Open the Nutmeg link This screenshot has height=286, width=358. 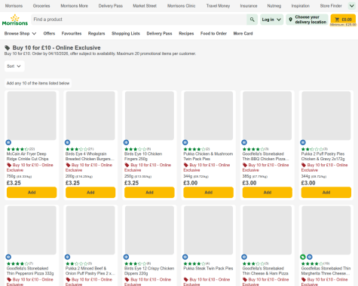(x=274, y=6)
